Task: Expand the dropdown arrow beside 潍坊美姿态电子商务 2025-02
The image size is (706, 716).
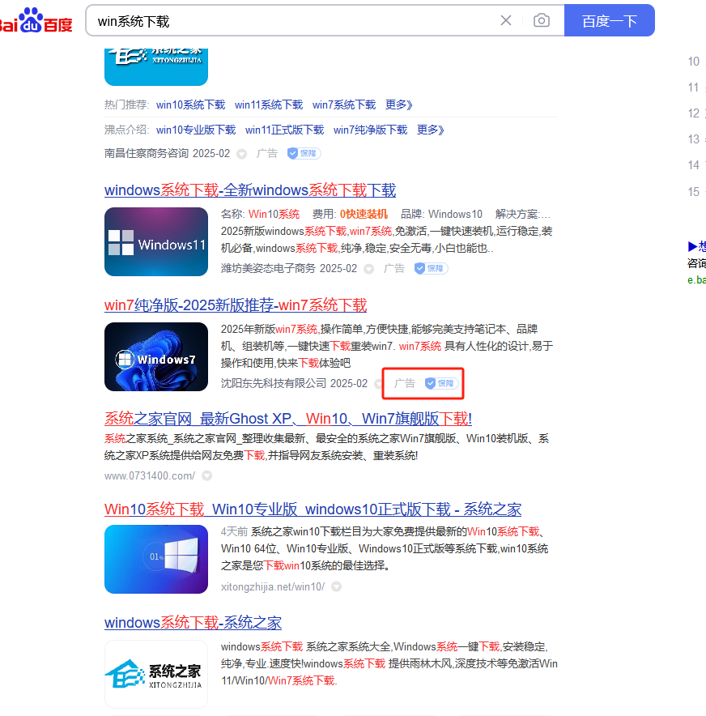Action: coord(368,270)
